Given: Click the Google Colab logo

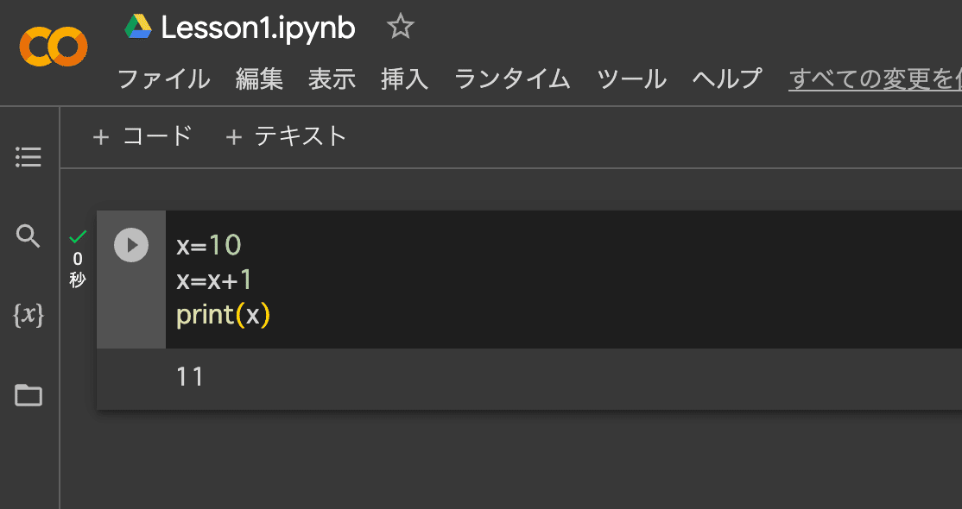Looking at the screenshot, I should pos(52,45).
